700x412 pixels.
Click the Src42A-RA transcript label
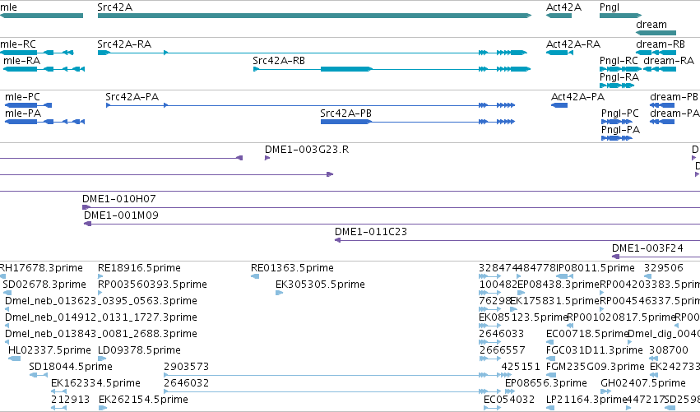pyautogui.click(x=124, y=44)
